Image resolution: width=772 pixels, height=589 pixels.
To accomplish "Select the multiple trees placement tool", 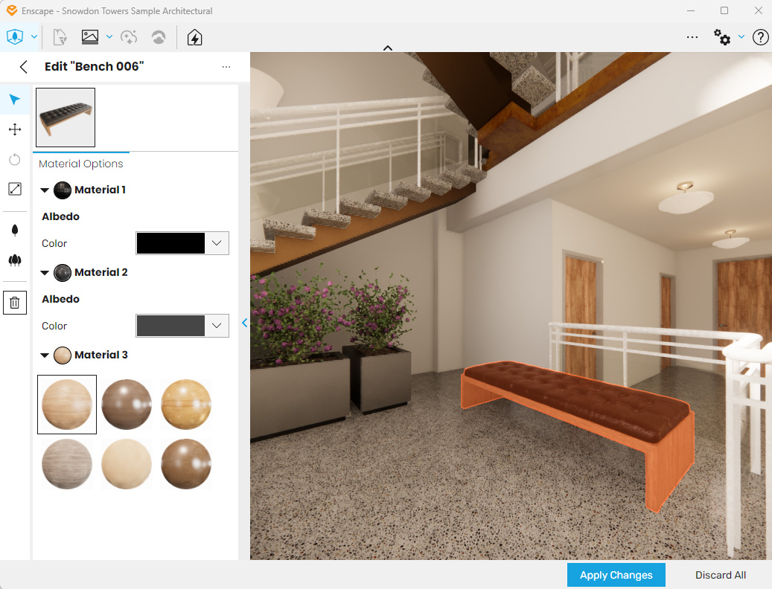I will click(15, 260).
